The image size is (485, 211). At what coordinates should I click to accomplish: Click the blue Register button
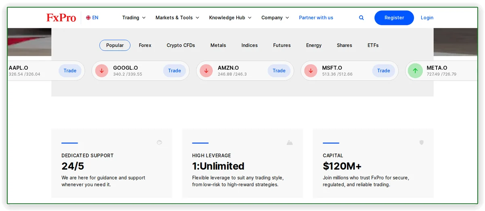coord(394,18)
